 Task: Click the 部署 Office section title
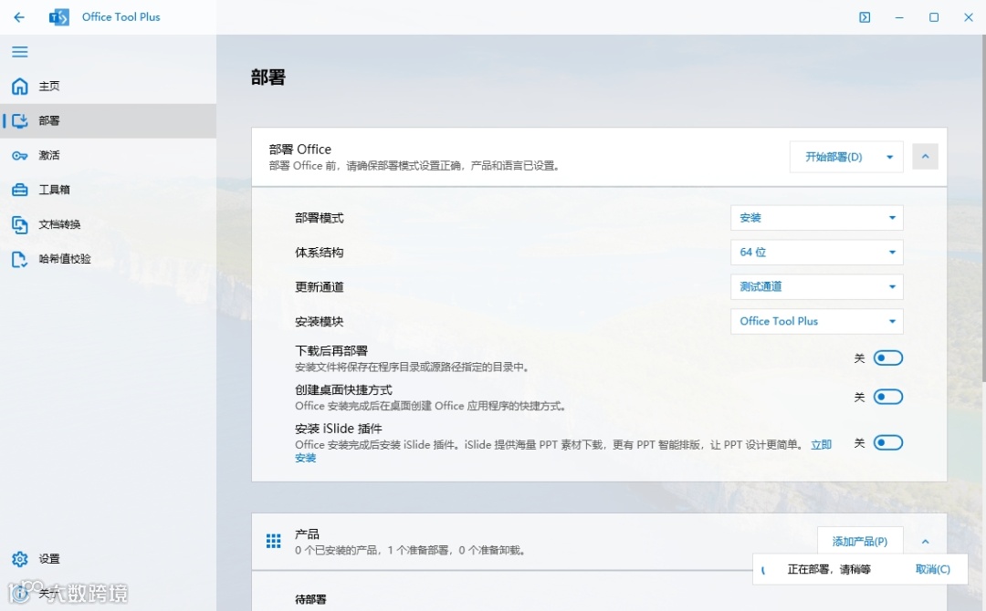coord(300,150)
